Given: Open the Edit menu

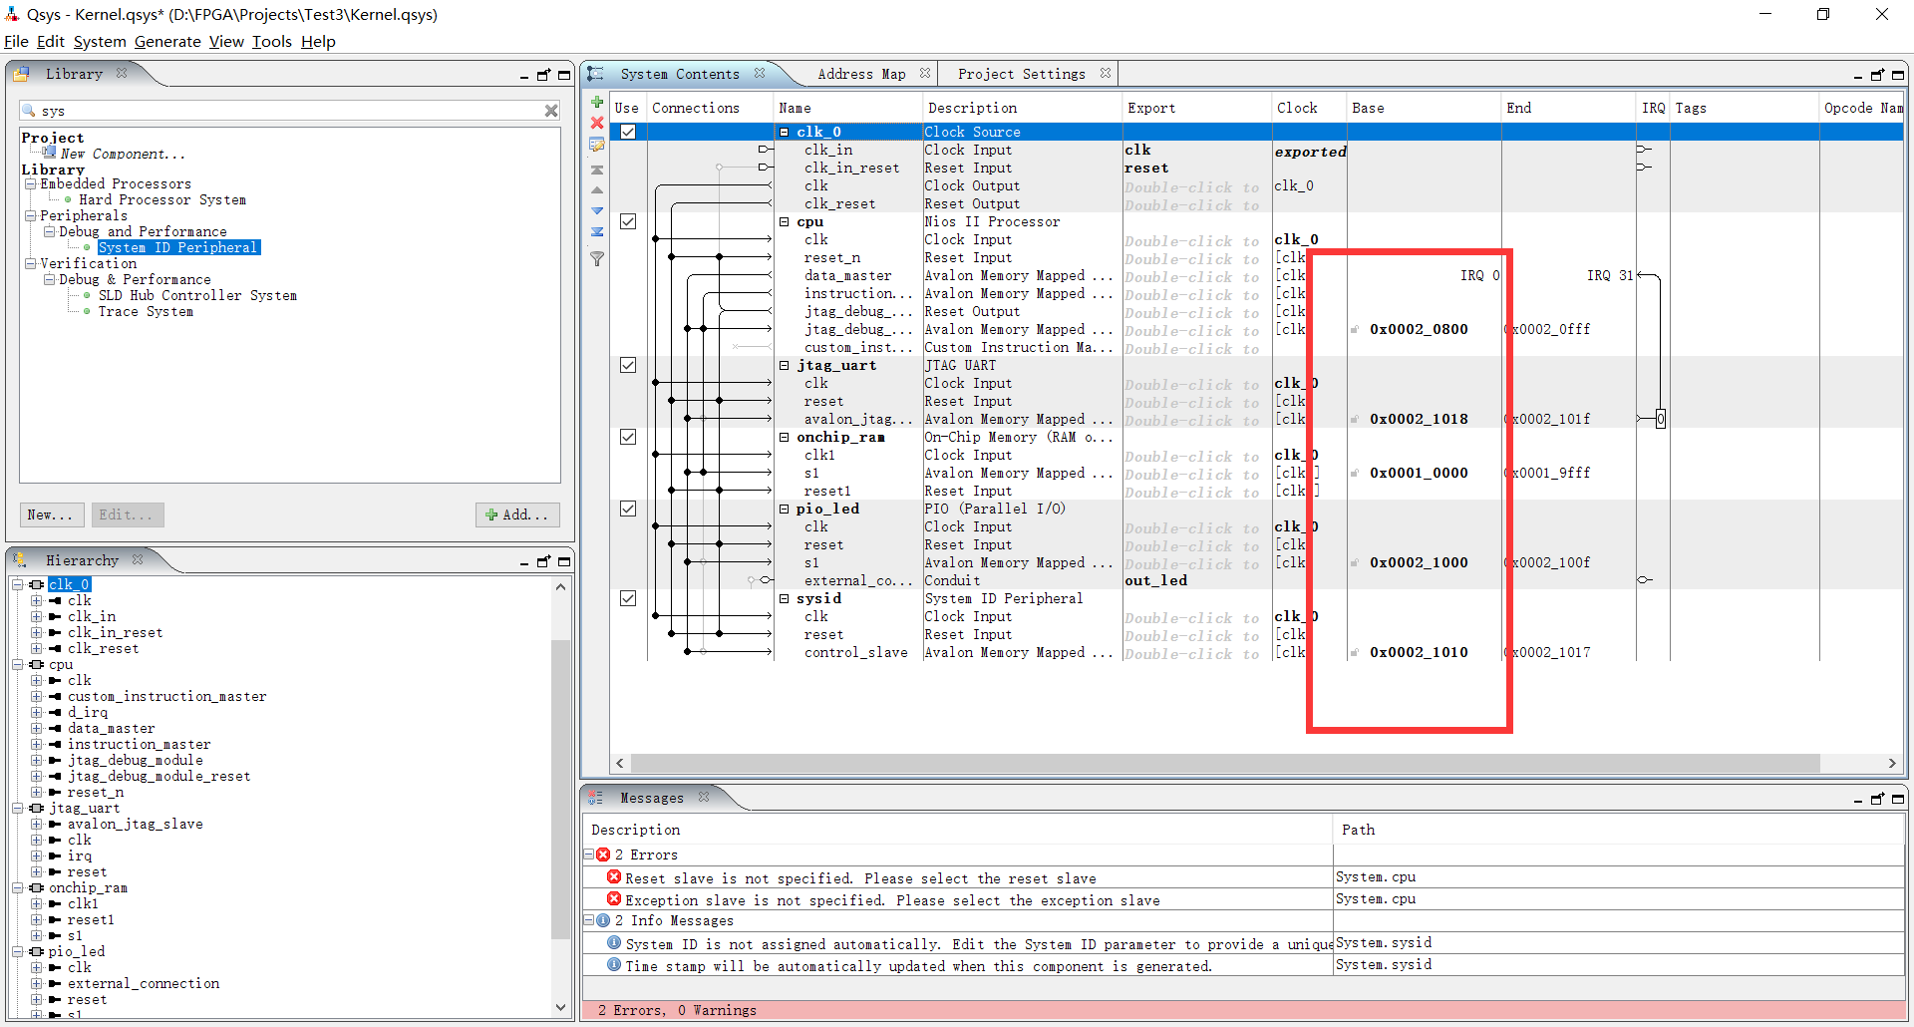Looking at the screenshot, I should [x=51, y=41].
